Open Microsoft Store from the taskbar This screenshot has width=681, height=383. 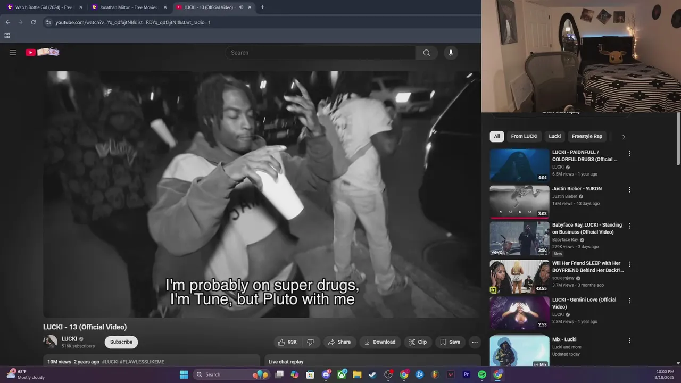point(310,374)
